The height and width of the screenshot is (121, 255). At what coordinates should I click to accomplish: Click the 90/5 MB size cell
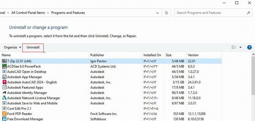point(178,93)
